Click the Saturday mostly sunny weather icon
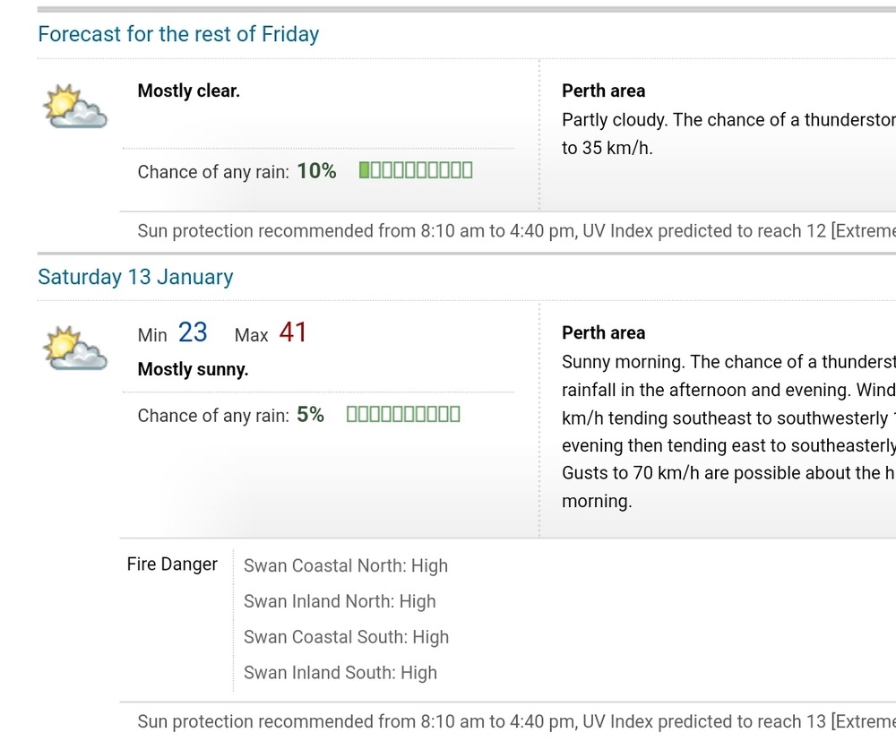The width and height of the screenshot is (896, 741). click(75, 349)
